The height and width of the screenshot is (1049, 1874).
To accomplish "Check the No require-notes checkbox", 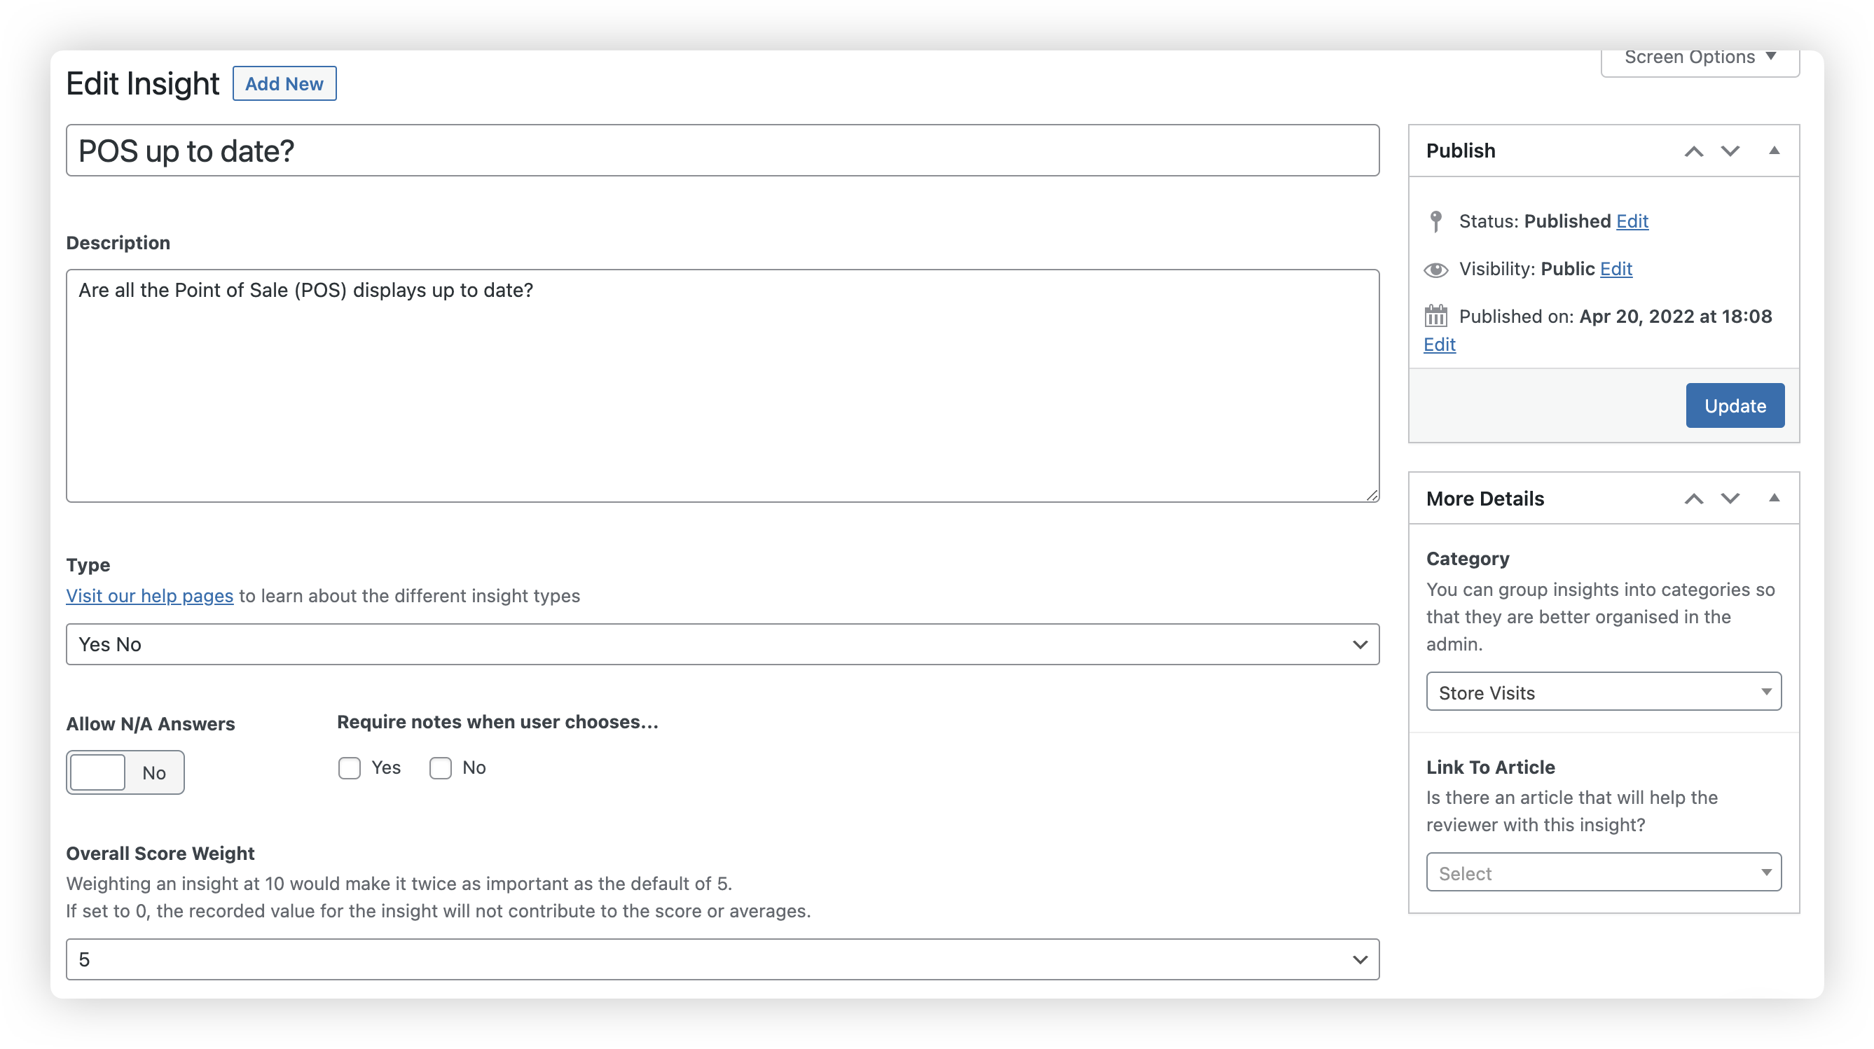I will coord(440,767).
